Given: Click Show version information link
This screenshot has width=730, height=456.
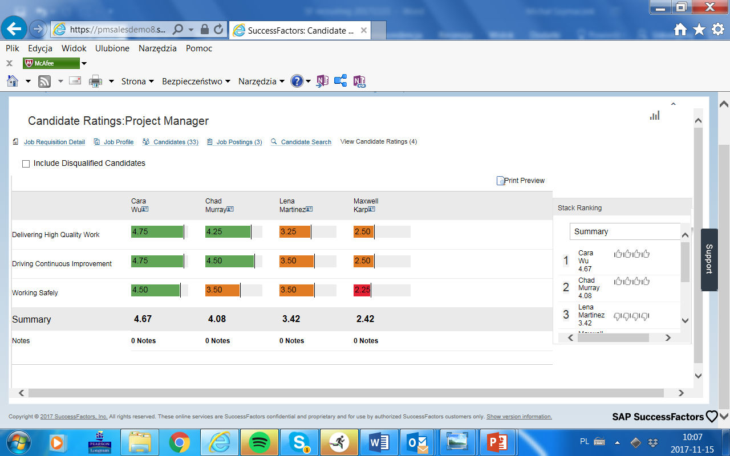Looking at the screenshot, I should 519,417.
